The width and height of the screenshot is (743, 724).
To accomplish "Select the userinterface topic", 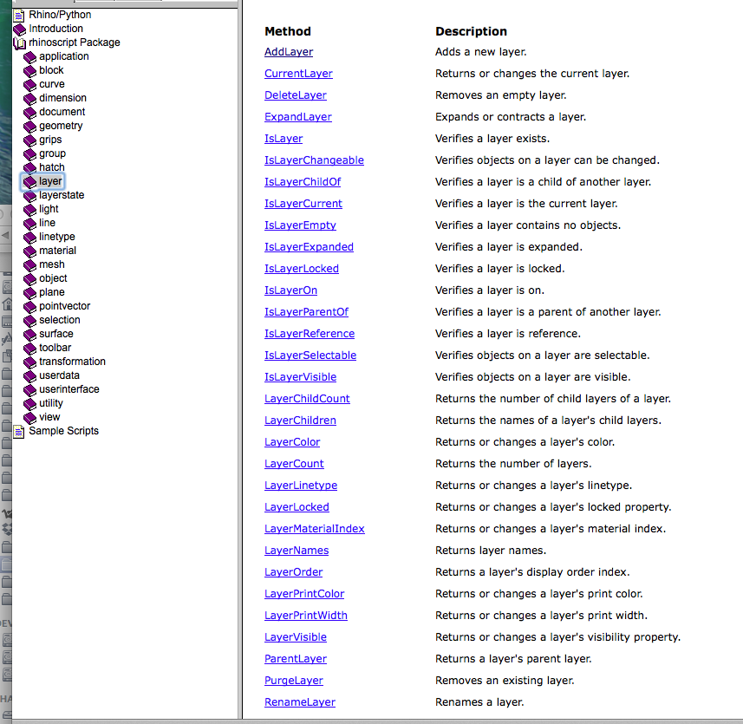I will [x=69, y=389].
